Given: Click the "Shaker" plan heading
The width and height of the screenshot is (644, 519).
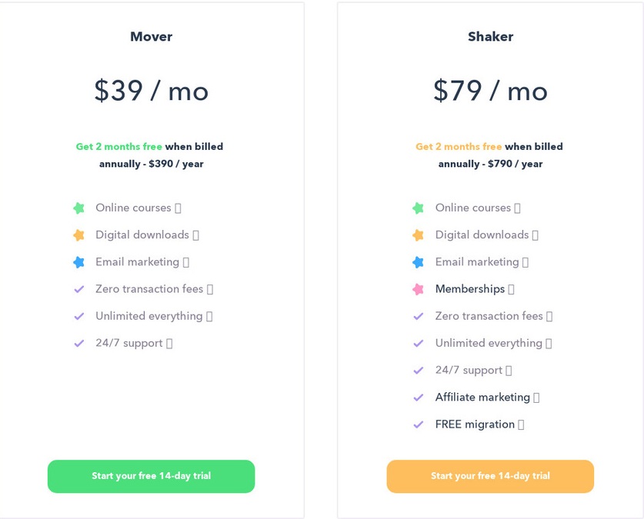Looking at the screenshot, I should (x=490, y=36).
